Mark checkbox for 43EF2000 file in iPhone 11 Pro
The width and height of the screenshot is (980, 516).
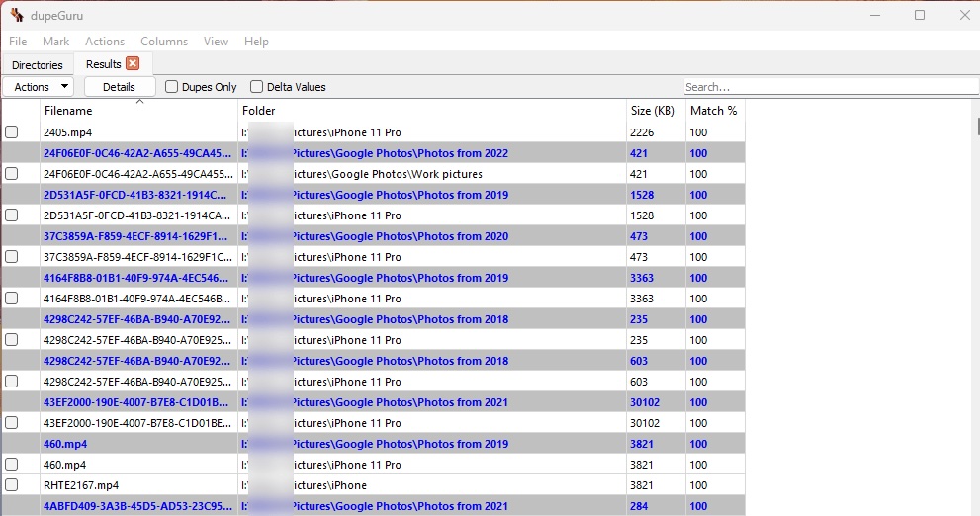[x=11, y=423]
